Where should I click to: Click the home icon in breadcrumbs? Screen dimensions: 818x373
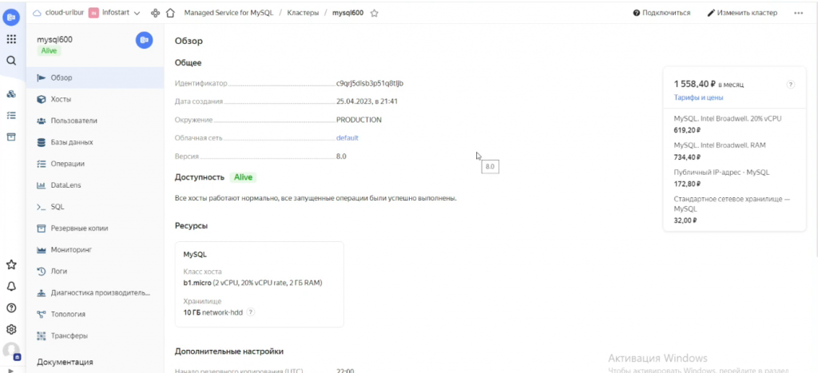point(170,13)
